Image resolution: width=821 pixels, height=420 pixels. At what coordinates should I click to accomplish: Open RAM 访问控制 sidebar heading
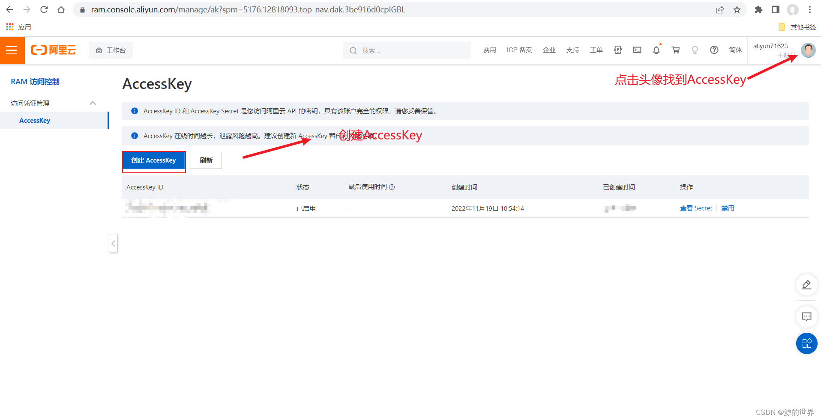[x=35, y=82]
